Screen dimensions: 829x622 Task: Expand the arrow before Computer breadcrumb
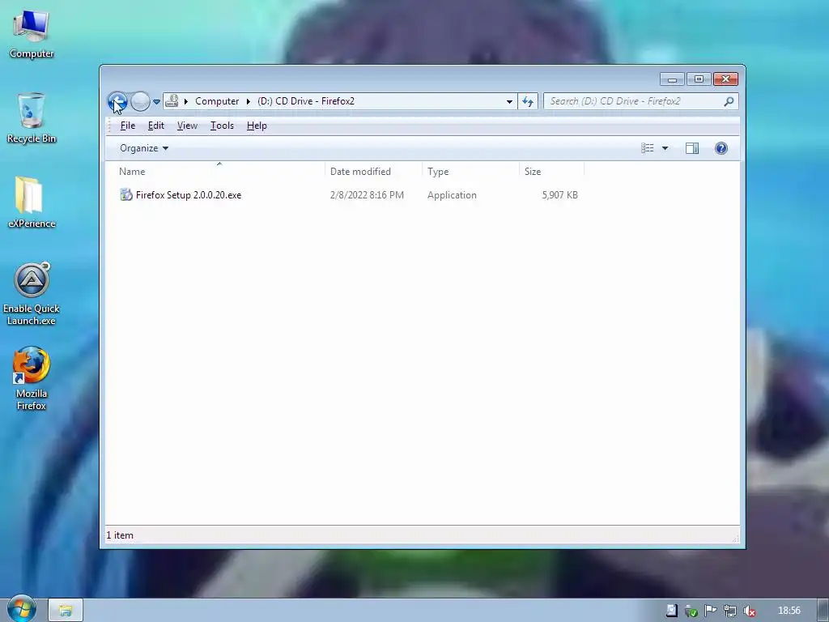coord(186,101)
